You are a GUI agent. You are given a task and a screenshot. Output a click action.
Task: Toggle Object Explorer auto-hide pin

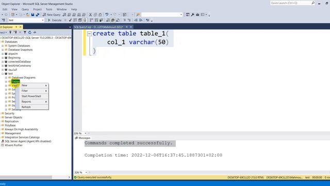16,27
